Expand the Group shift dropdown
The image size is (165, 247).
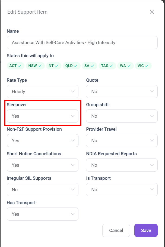pos(122,116)
